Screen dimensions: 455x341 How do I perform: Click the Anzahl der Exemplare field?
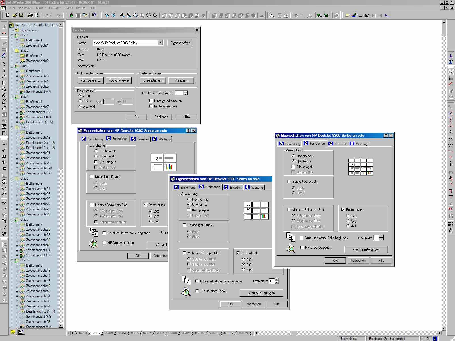179,93
